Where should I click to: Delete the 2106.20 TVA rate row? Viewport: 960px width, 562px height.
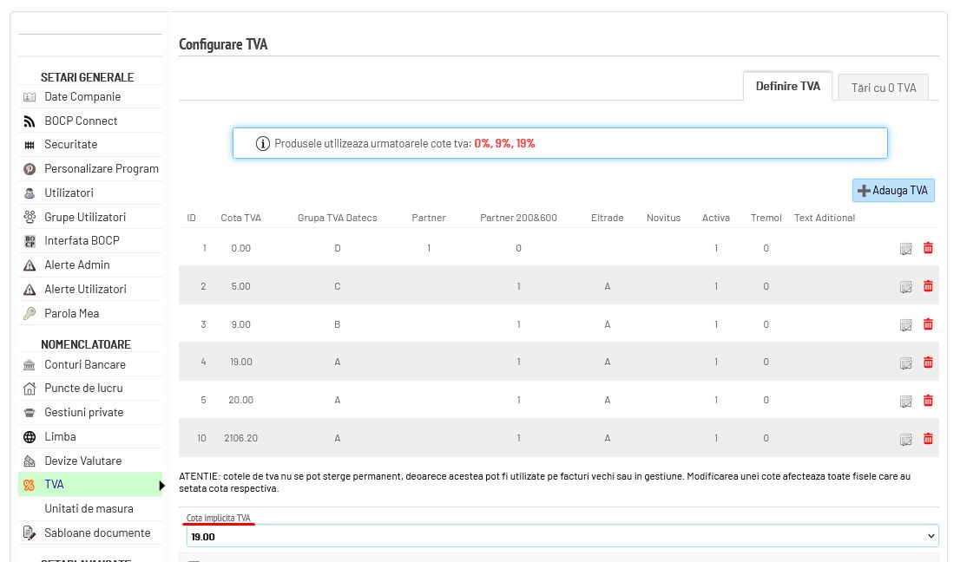click(x=928, y=438)
